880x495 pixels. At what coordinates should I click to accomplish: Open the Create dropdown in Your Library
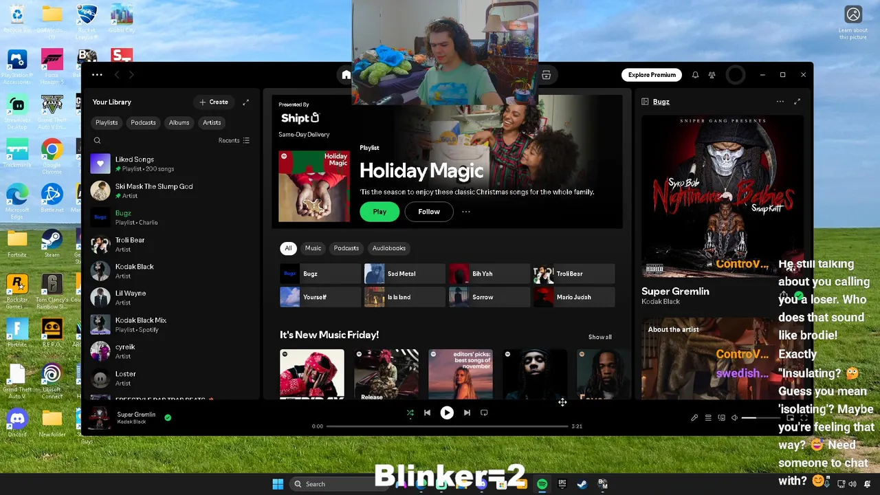coord(214,102)
